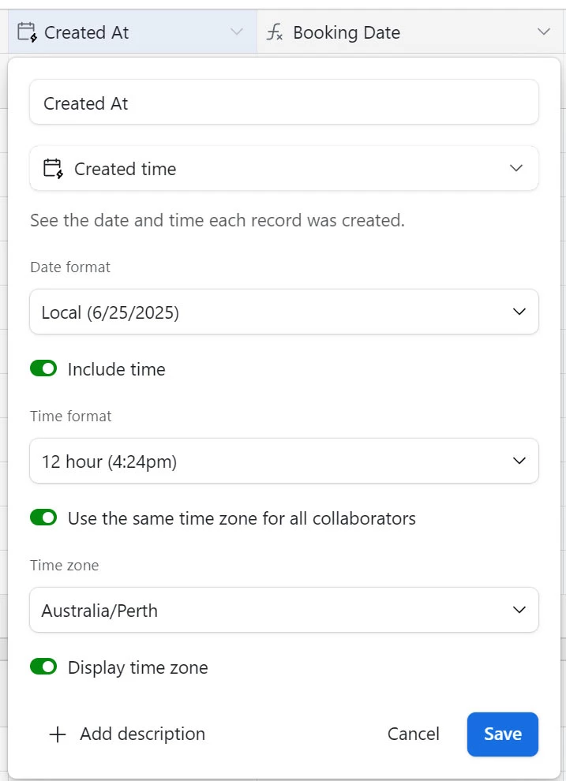Open the Date format dropdown showing Local (6/25/2025)
This screenshot has width=566, height=781.
click(284, 312)
